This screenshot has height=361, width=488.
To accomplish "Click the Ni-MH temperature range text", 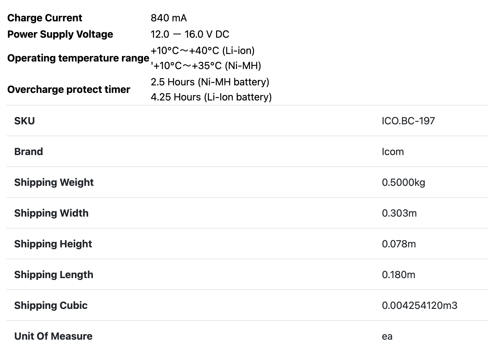I will coord(206,66).
